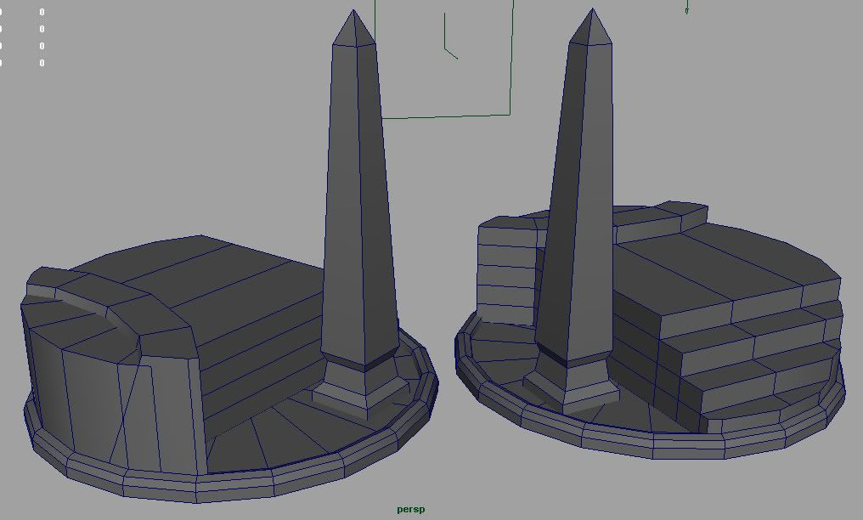This screenshot has width=863, height=520.
Task: Click the last HUD counter value at top-left
Action: point(42,63)
